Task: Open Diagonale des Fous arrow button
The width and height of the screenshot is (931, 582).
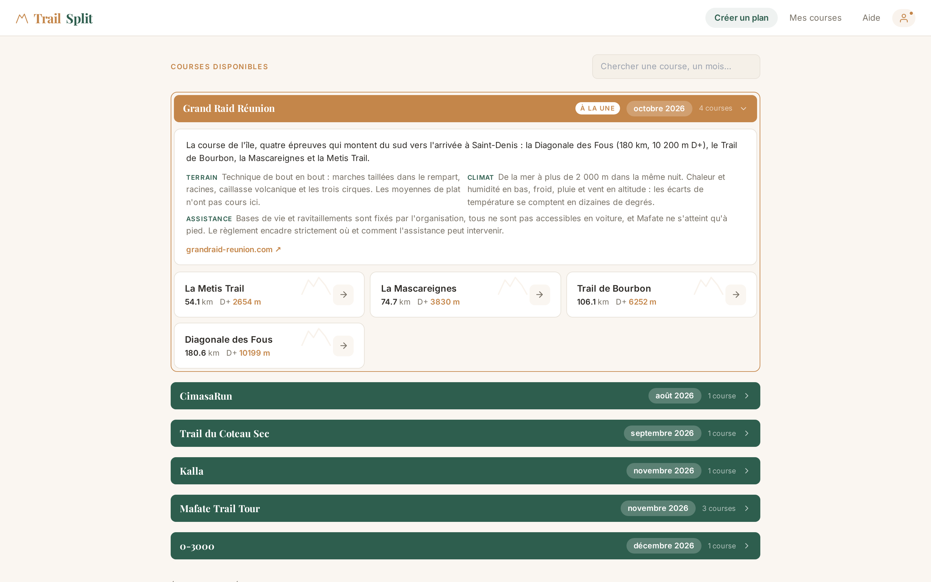Action: (x=343, y=346)
